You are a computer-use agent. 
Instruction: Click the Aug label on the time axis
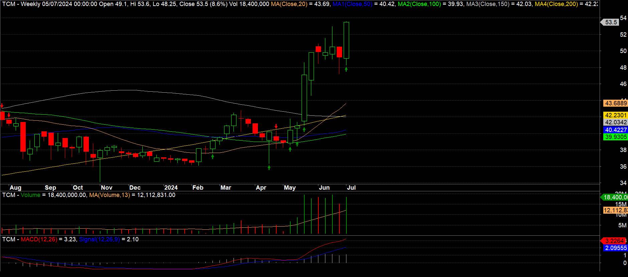[x=15, y=188]
